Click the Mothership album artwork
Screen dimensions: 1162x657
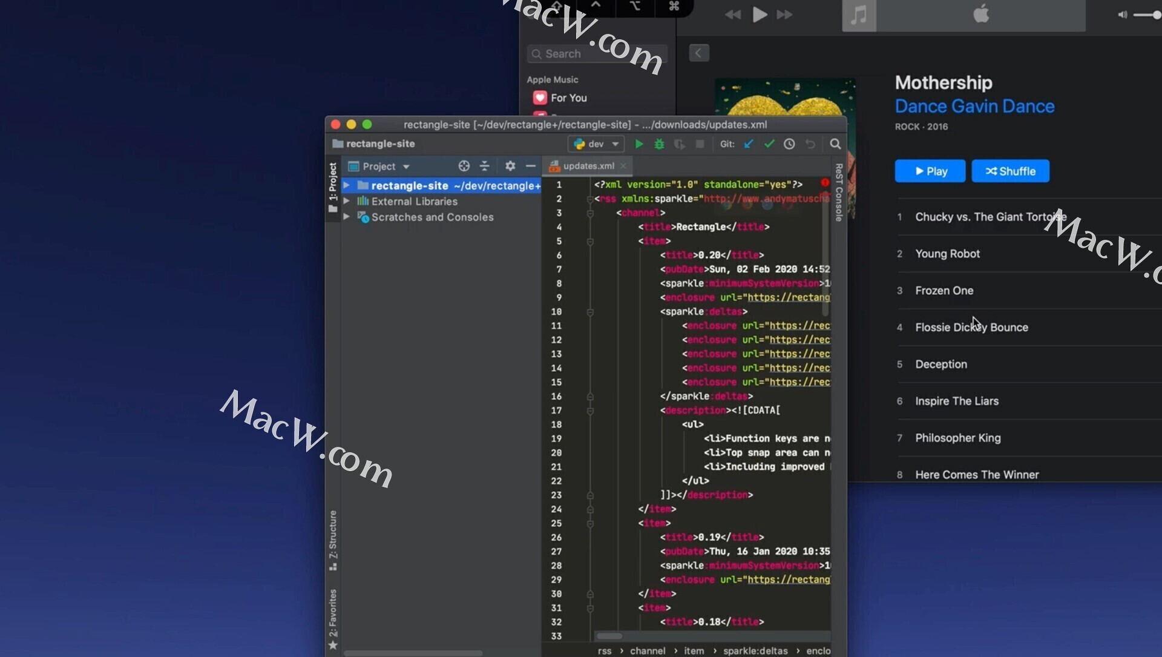(x=785, y=96)
